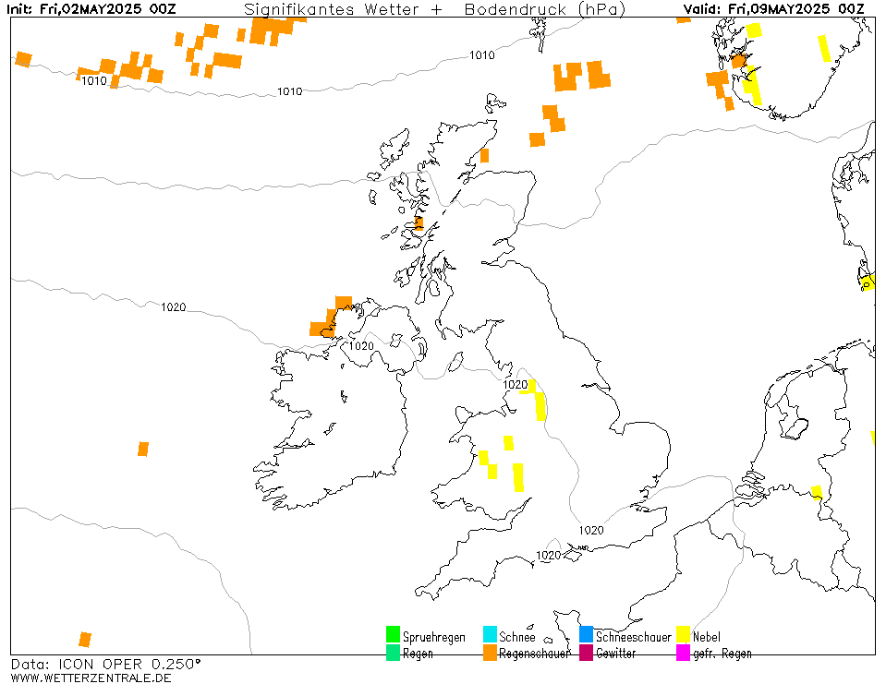Click the orange Regenschauer legend swatch

(490, 653)
